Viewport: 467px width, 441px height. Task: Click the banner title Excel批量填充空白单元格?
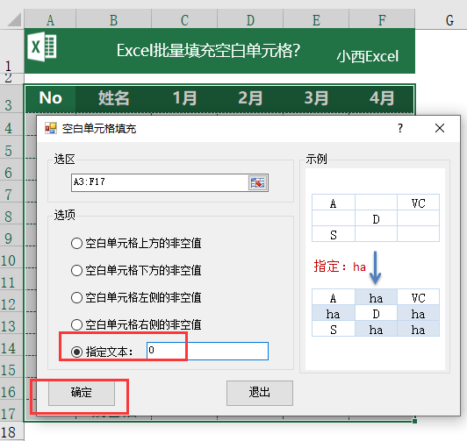208,50
